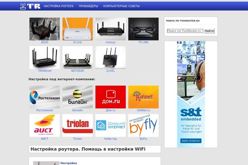This screenshot has height=165, width=248.
Task: Click the TP-LINK router image
Action: (x=143, y=29)
